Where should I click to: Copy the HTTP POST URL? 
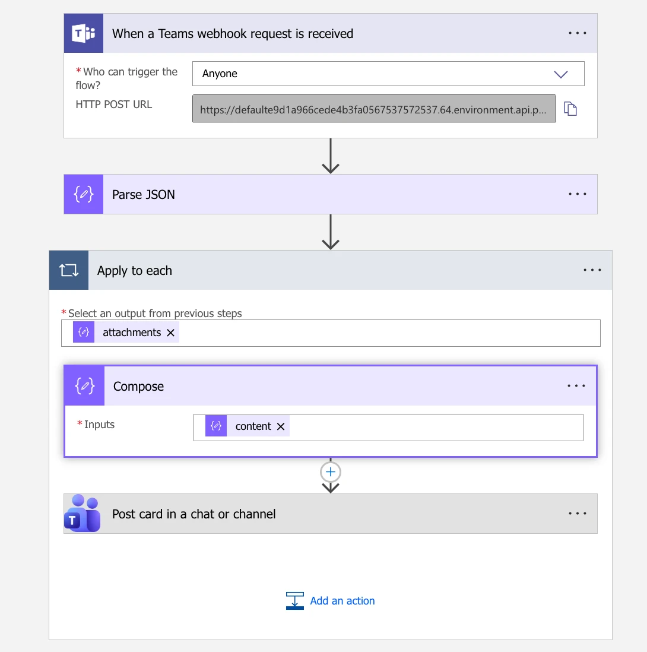[x=570, y=109]
